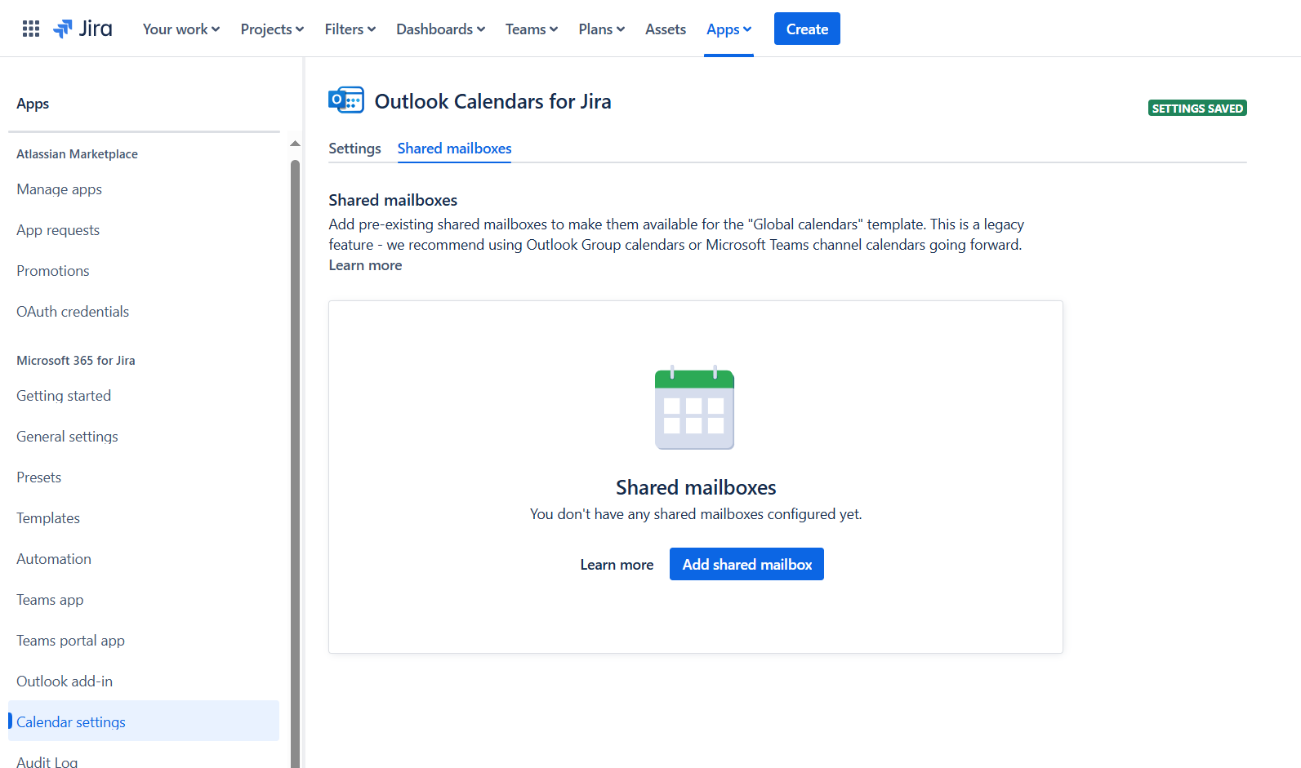Click the blue Create button
The width and height of the screenshot is (1301, 768).
click(x=806, y=29)
